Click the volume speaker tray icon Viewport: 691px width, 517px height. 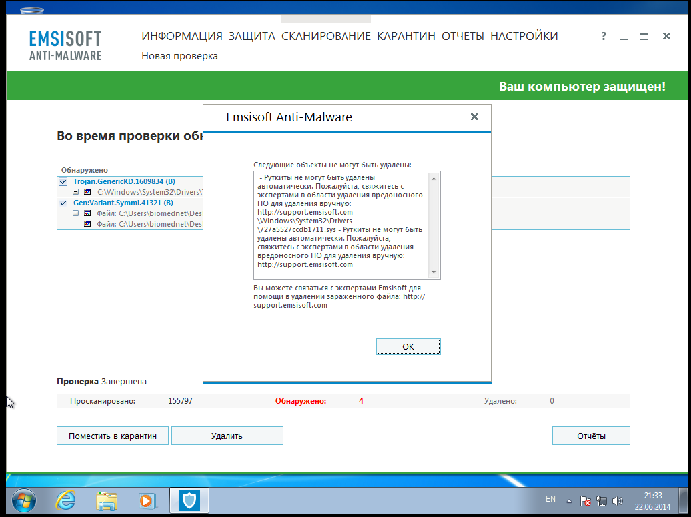pyautogui.click(x=618, y=501)
